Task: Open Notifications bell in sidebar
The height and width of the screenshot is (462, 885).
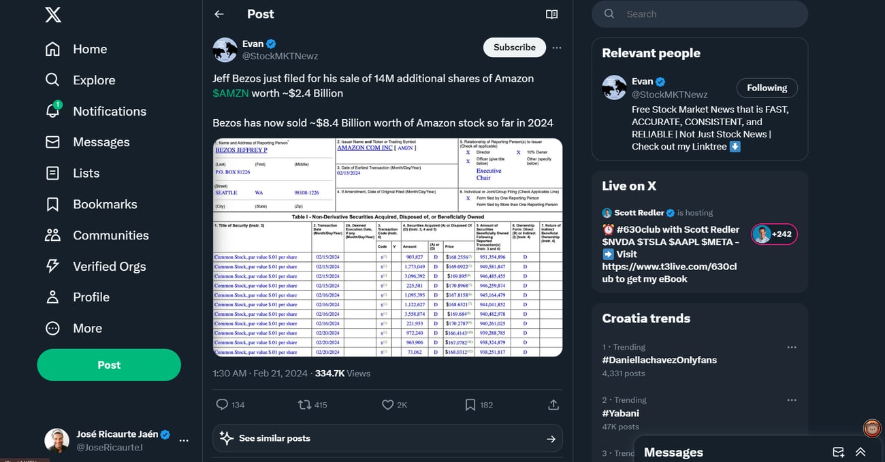Action: click(x=53, y=111)
